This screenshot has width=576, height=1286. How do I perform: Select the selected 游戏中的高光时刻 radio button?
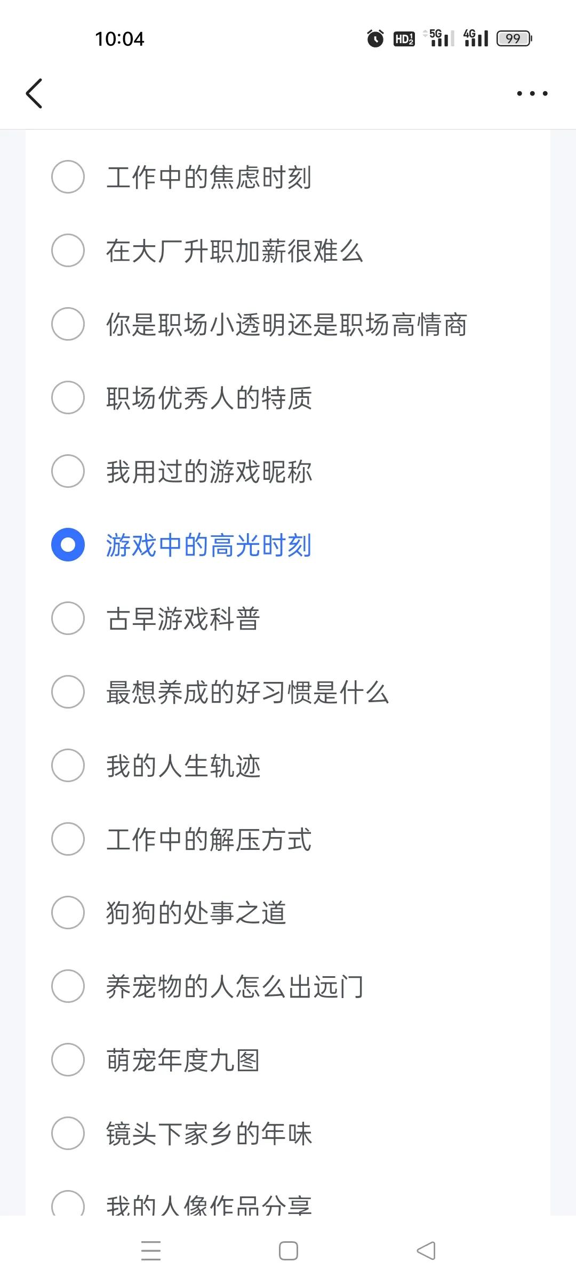click(x=68, y=545)
